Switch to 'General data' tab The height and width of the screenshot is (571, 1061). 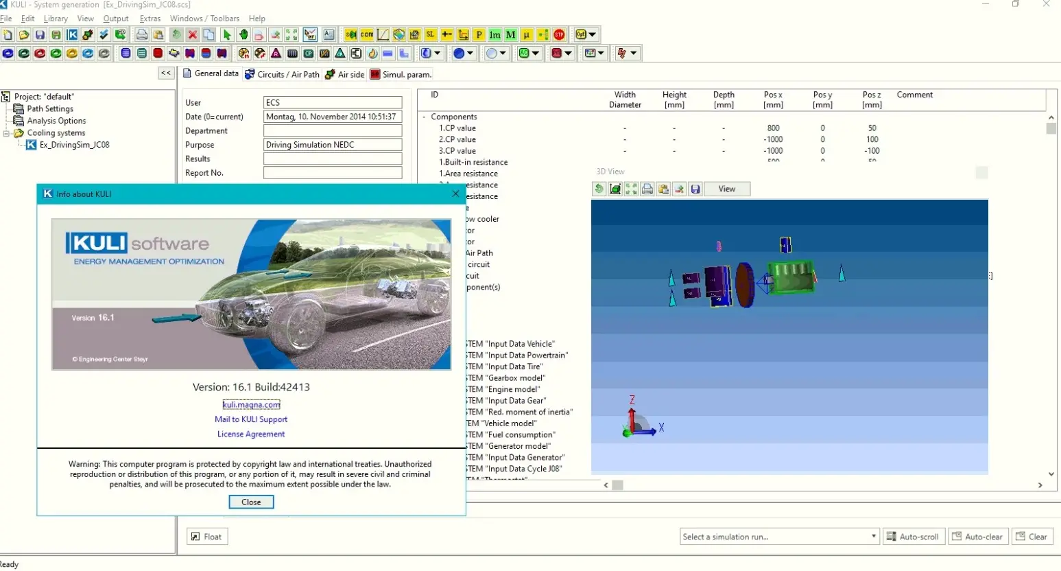(x=211, y=73)
